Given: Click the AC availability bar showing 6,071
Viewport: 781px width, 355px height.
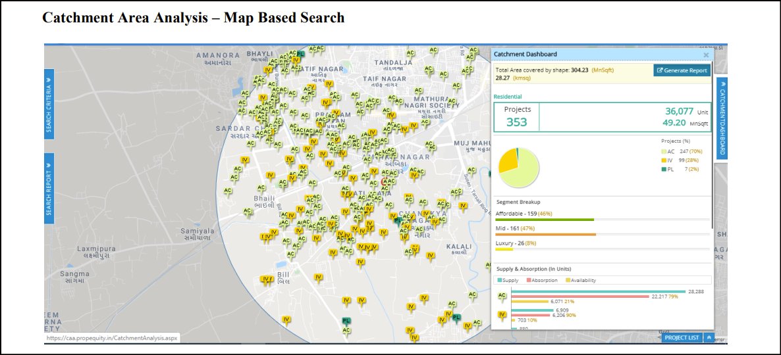Looking at the screenshot, I should [530, 301].
